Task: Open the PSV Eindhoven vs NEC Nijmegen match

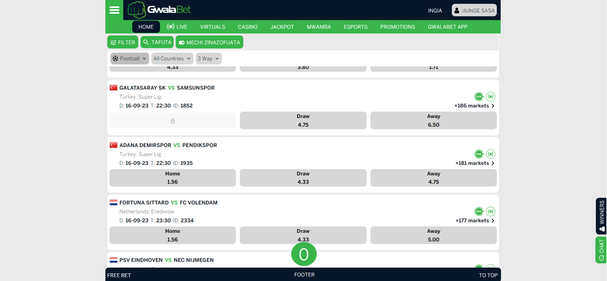Action: [167, 260]
